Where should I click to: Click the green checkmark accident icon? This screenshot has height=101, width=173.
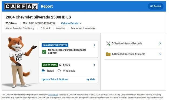pos(44,52)
